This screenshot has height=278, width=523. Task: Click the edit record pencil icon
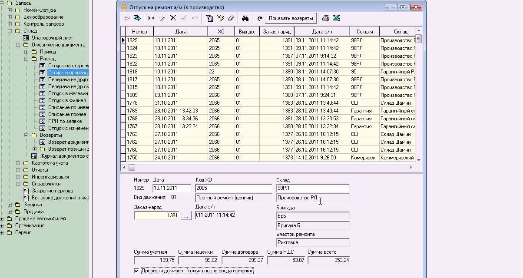tap(162, 18)
